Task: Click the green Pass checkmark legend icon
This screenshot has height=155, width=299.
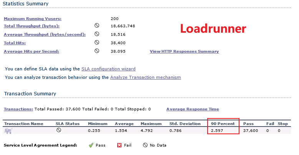Action: (91, 145)
